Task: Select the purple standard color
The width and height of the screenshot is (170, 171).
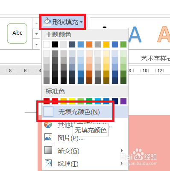Action: (123, 101)
